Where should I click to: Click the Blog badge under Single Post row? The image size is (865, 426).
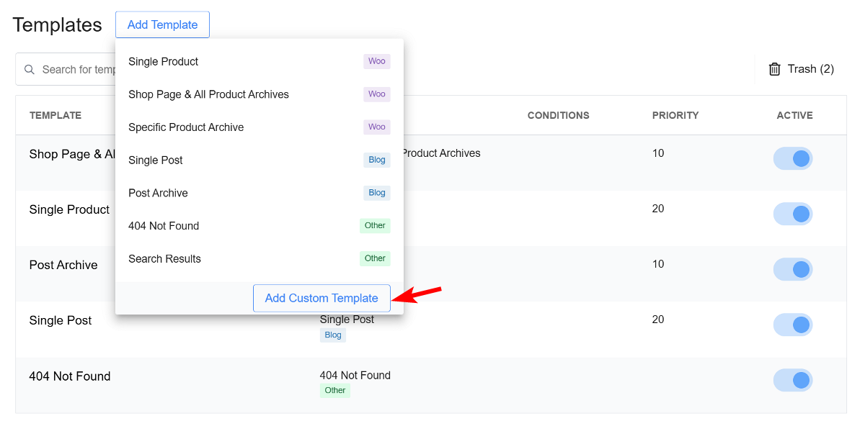(332, 335)
